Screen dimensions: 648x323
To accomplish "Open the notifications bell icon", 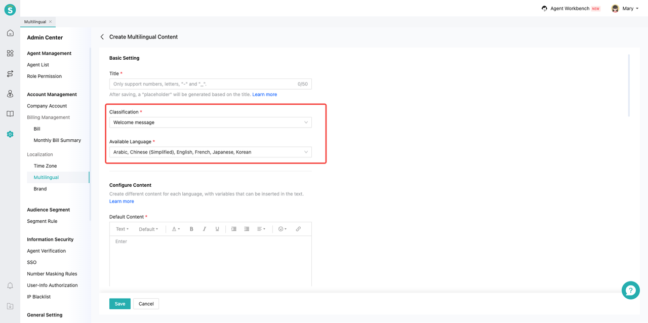I will (x=10, y=286).
